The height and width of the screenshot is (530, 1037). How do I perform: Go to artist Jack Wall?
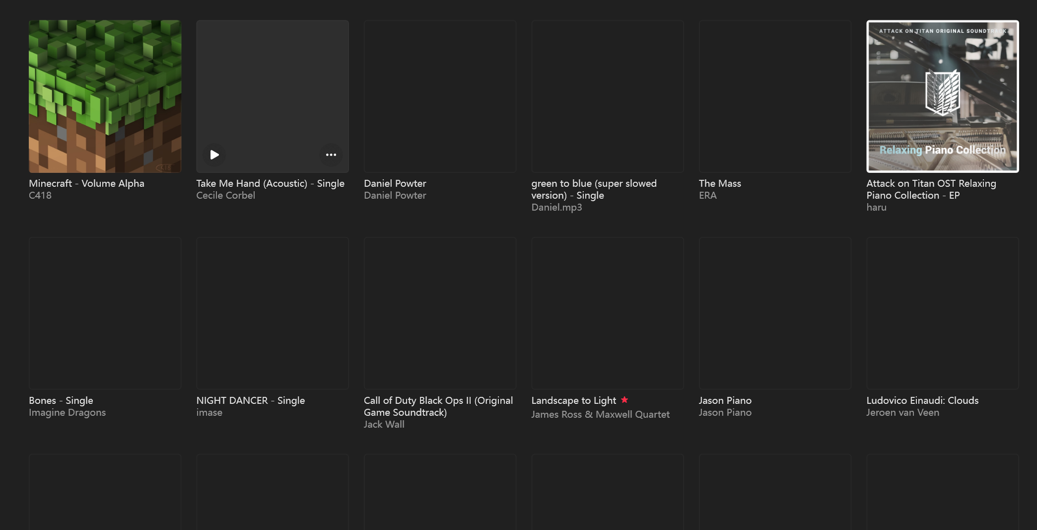click(384, 424)
